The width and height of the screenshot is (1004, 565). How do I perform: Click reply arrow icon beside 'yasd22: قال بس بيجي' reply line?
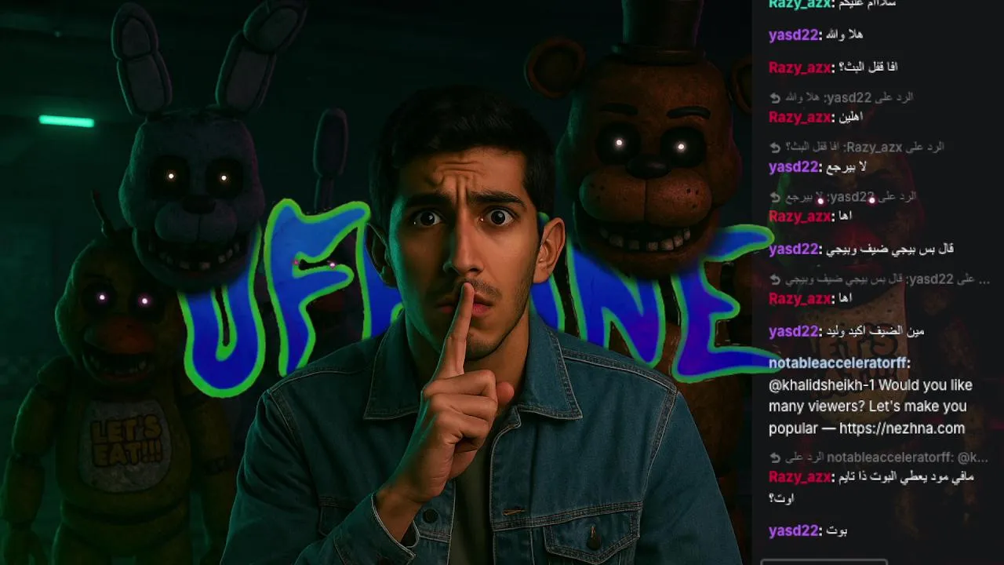tap(775, 279)
